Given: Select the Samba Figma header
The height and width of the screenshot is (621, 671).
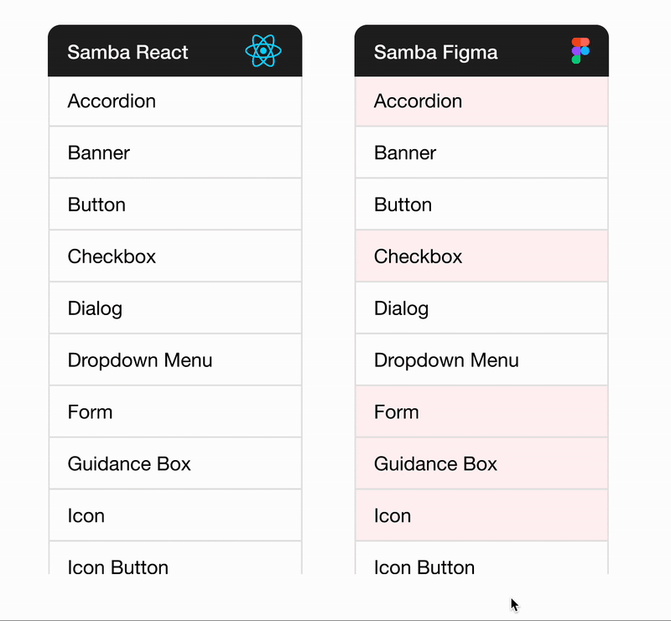Looking at the screenshot, I should click(481, 51).
